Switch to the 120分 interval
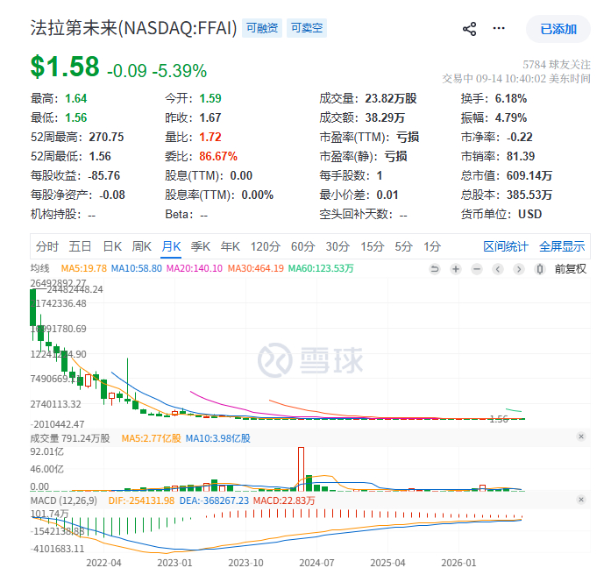The image size is (611, 575). 266,246
